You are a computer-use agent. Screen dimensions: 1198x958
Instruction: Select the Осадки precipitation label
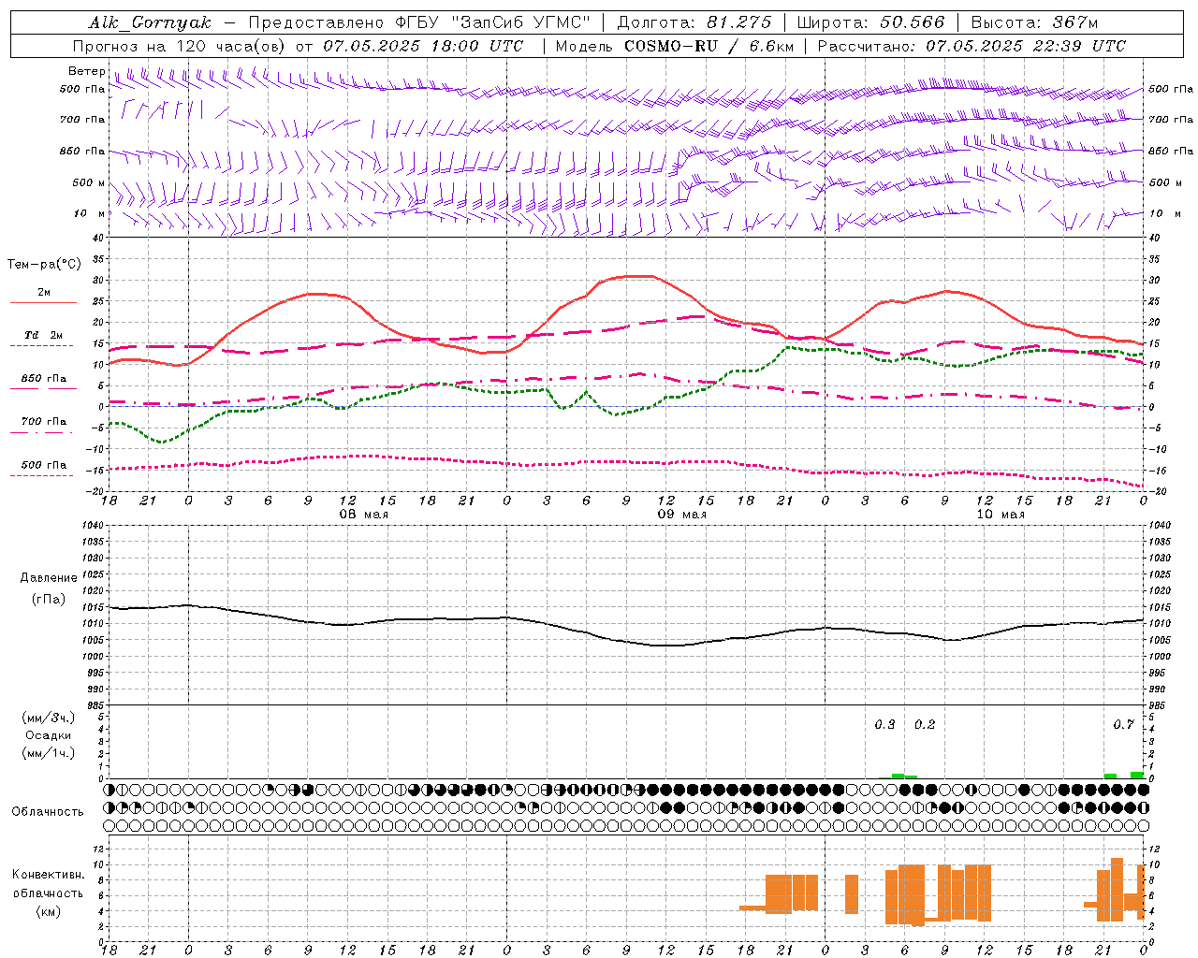(x=48, y=735)
